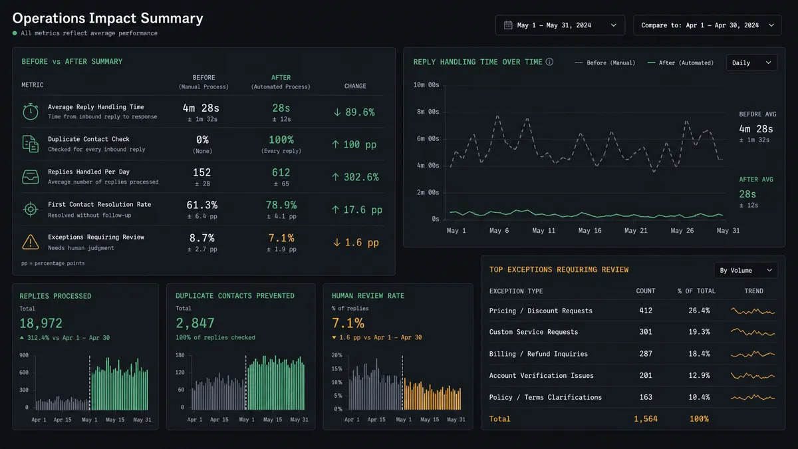
Task: Click the 2,847 duplicate contacts prevented total
Action: click(196, 323)
